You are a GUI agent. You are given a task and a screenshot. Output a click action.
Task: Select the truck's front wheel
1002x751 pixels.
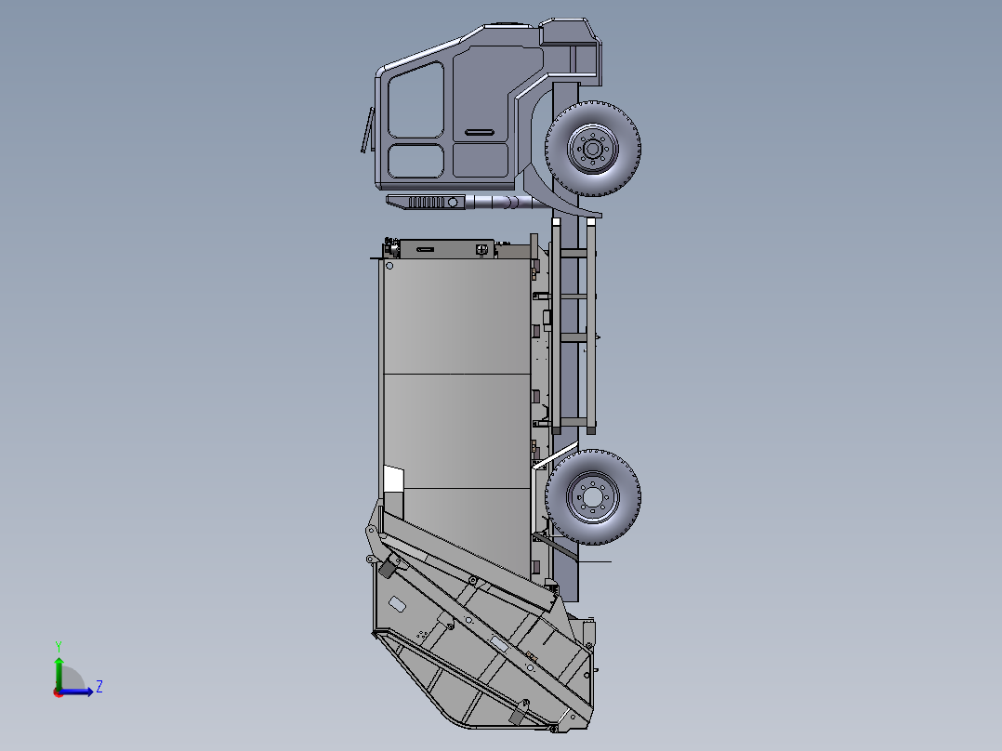[x=592, y=149]
